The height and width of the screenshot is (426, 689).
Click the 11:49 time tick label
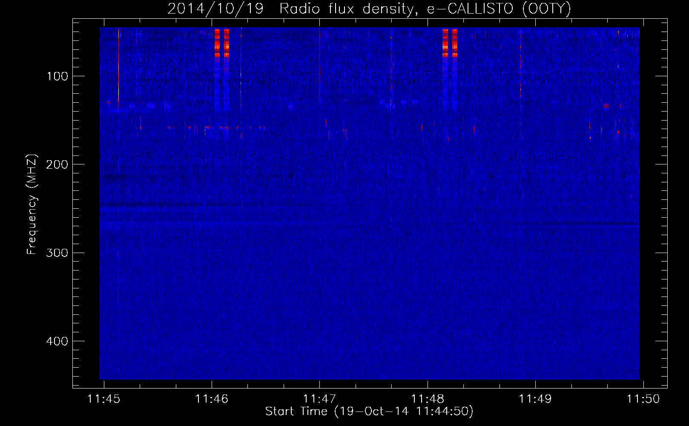(535, 399)
